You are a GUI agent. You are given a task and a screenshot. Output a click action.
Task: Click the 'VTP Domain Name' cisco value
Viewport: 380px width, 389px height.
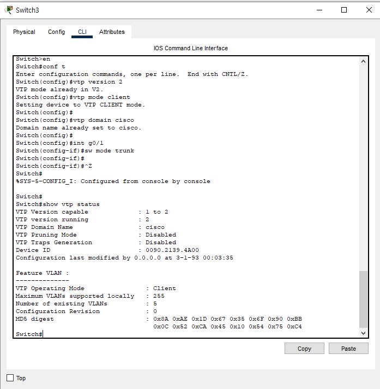point(155,227)
